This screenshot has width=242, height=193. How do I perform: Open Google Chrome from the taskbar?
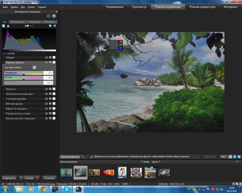(43, 189)
